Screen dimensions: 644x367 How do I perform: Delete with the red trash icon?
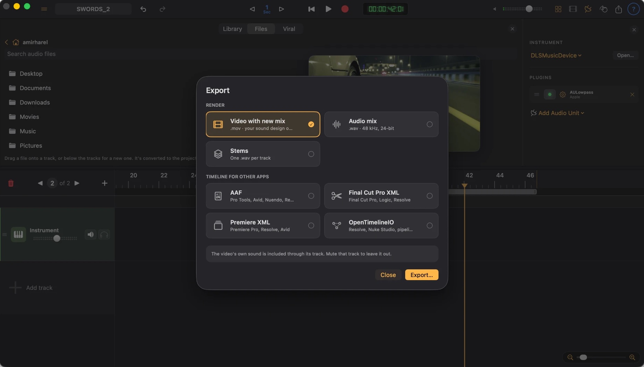11,183
